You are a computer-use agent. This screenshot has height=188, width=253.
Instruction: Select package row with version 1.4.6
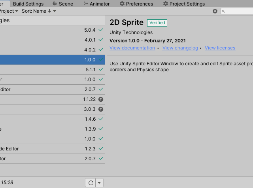[52, 119]
